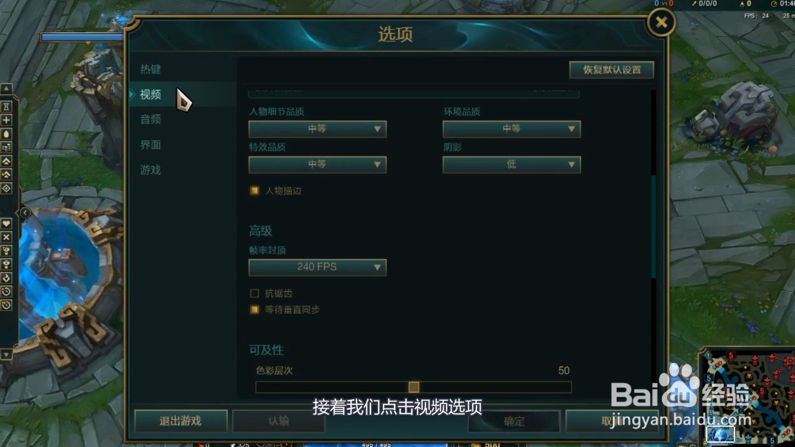Switch to the 音频 tab
Screen dimensions: 795x447
pos(151,119)
